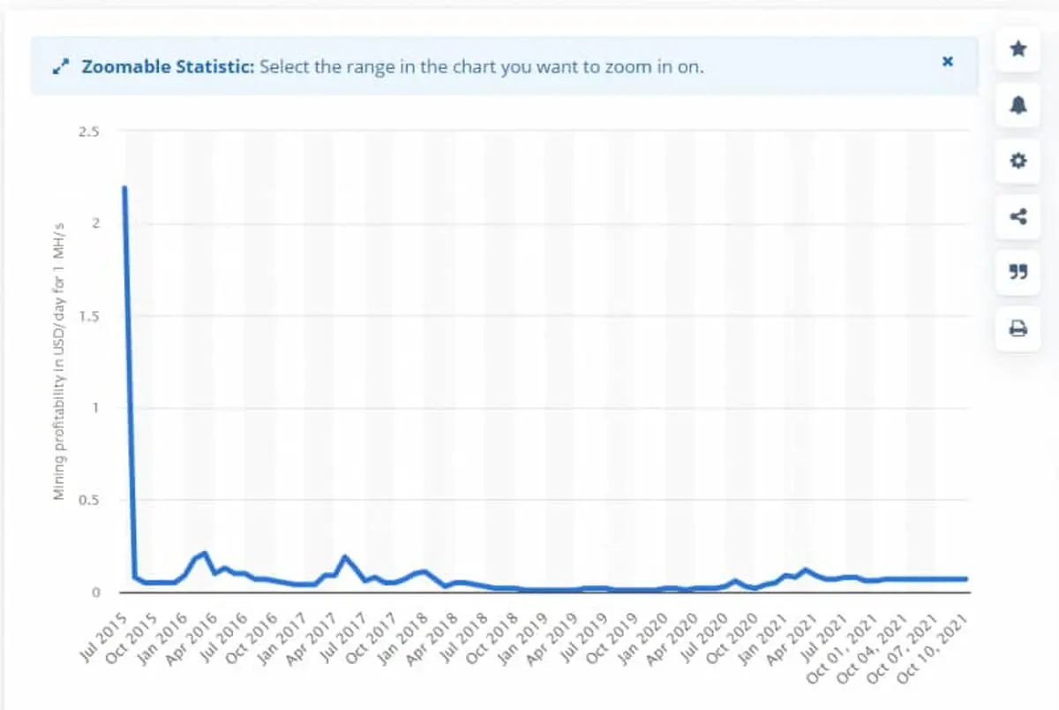Click the share icon
This screenshot has height=710, width=1059.
click(x=1018, y=216)
